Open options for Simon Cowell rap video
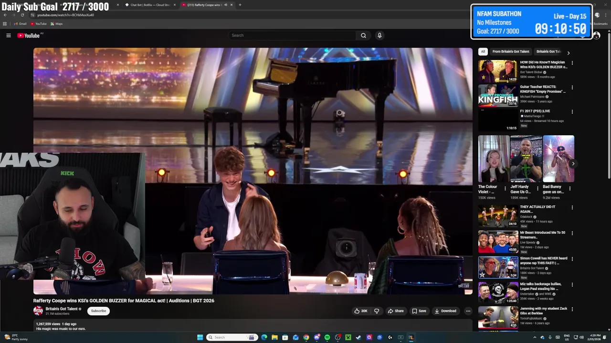Image resolution: width=611 pixels, height=343 pixels. click(x=572, y=259)
